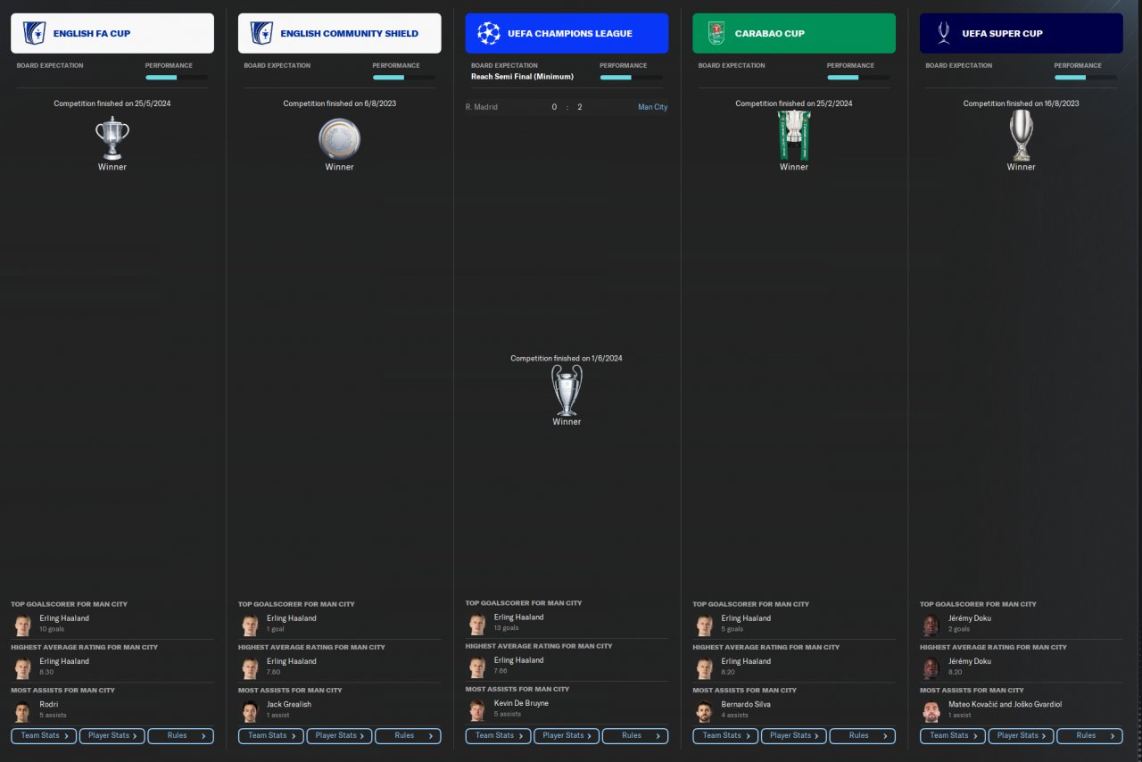This screenshot has width=1142, height=762.
Task: Click the UEFA Champions League starball logo
Action: click(489, 34)
